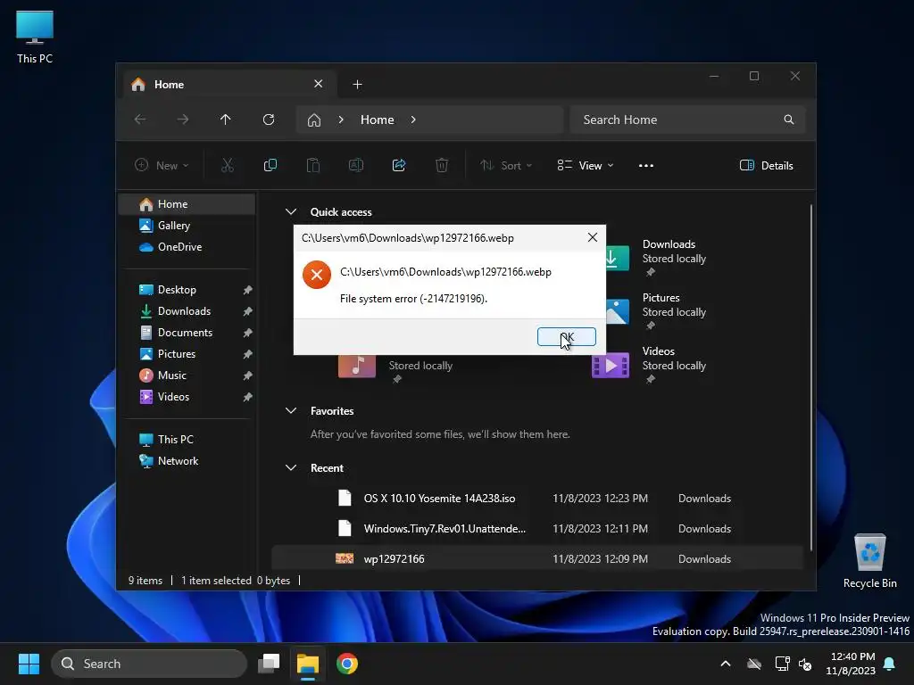Open the Recycle Bin desktop icon
The image size is (914, 685).
pyautogui.click(x=869, y=561)
